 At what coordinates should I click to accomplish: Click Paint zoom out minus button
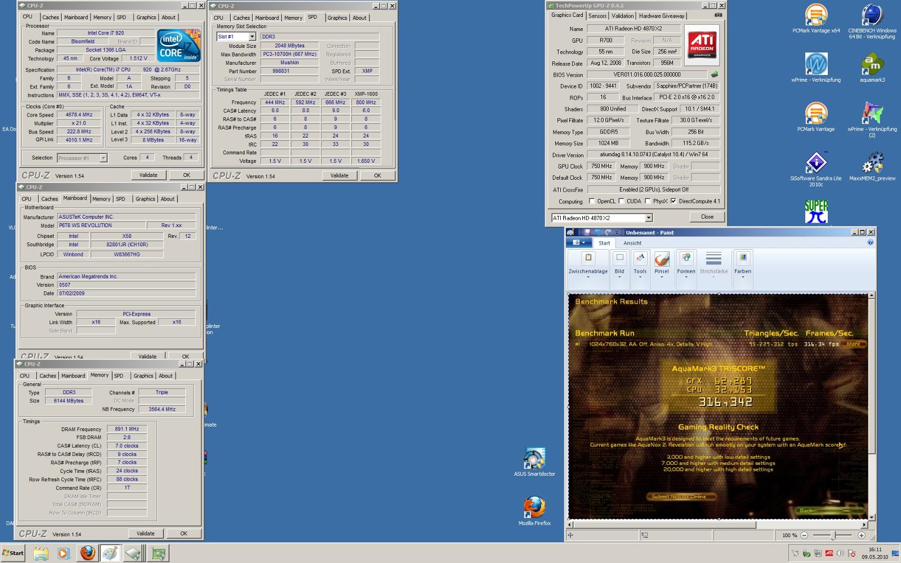[804, 535]
